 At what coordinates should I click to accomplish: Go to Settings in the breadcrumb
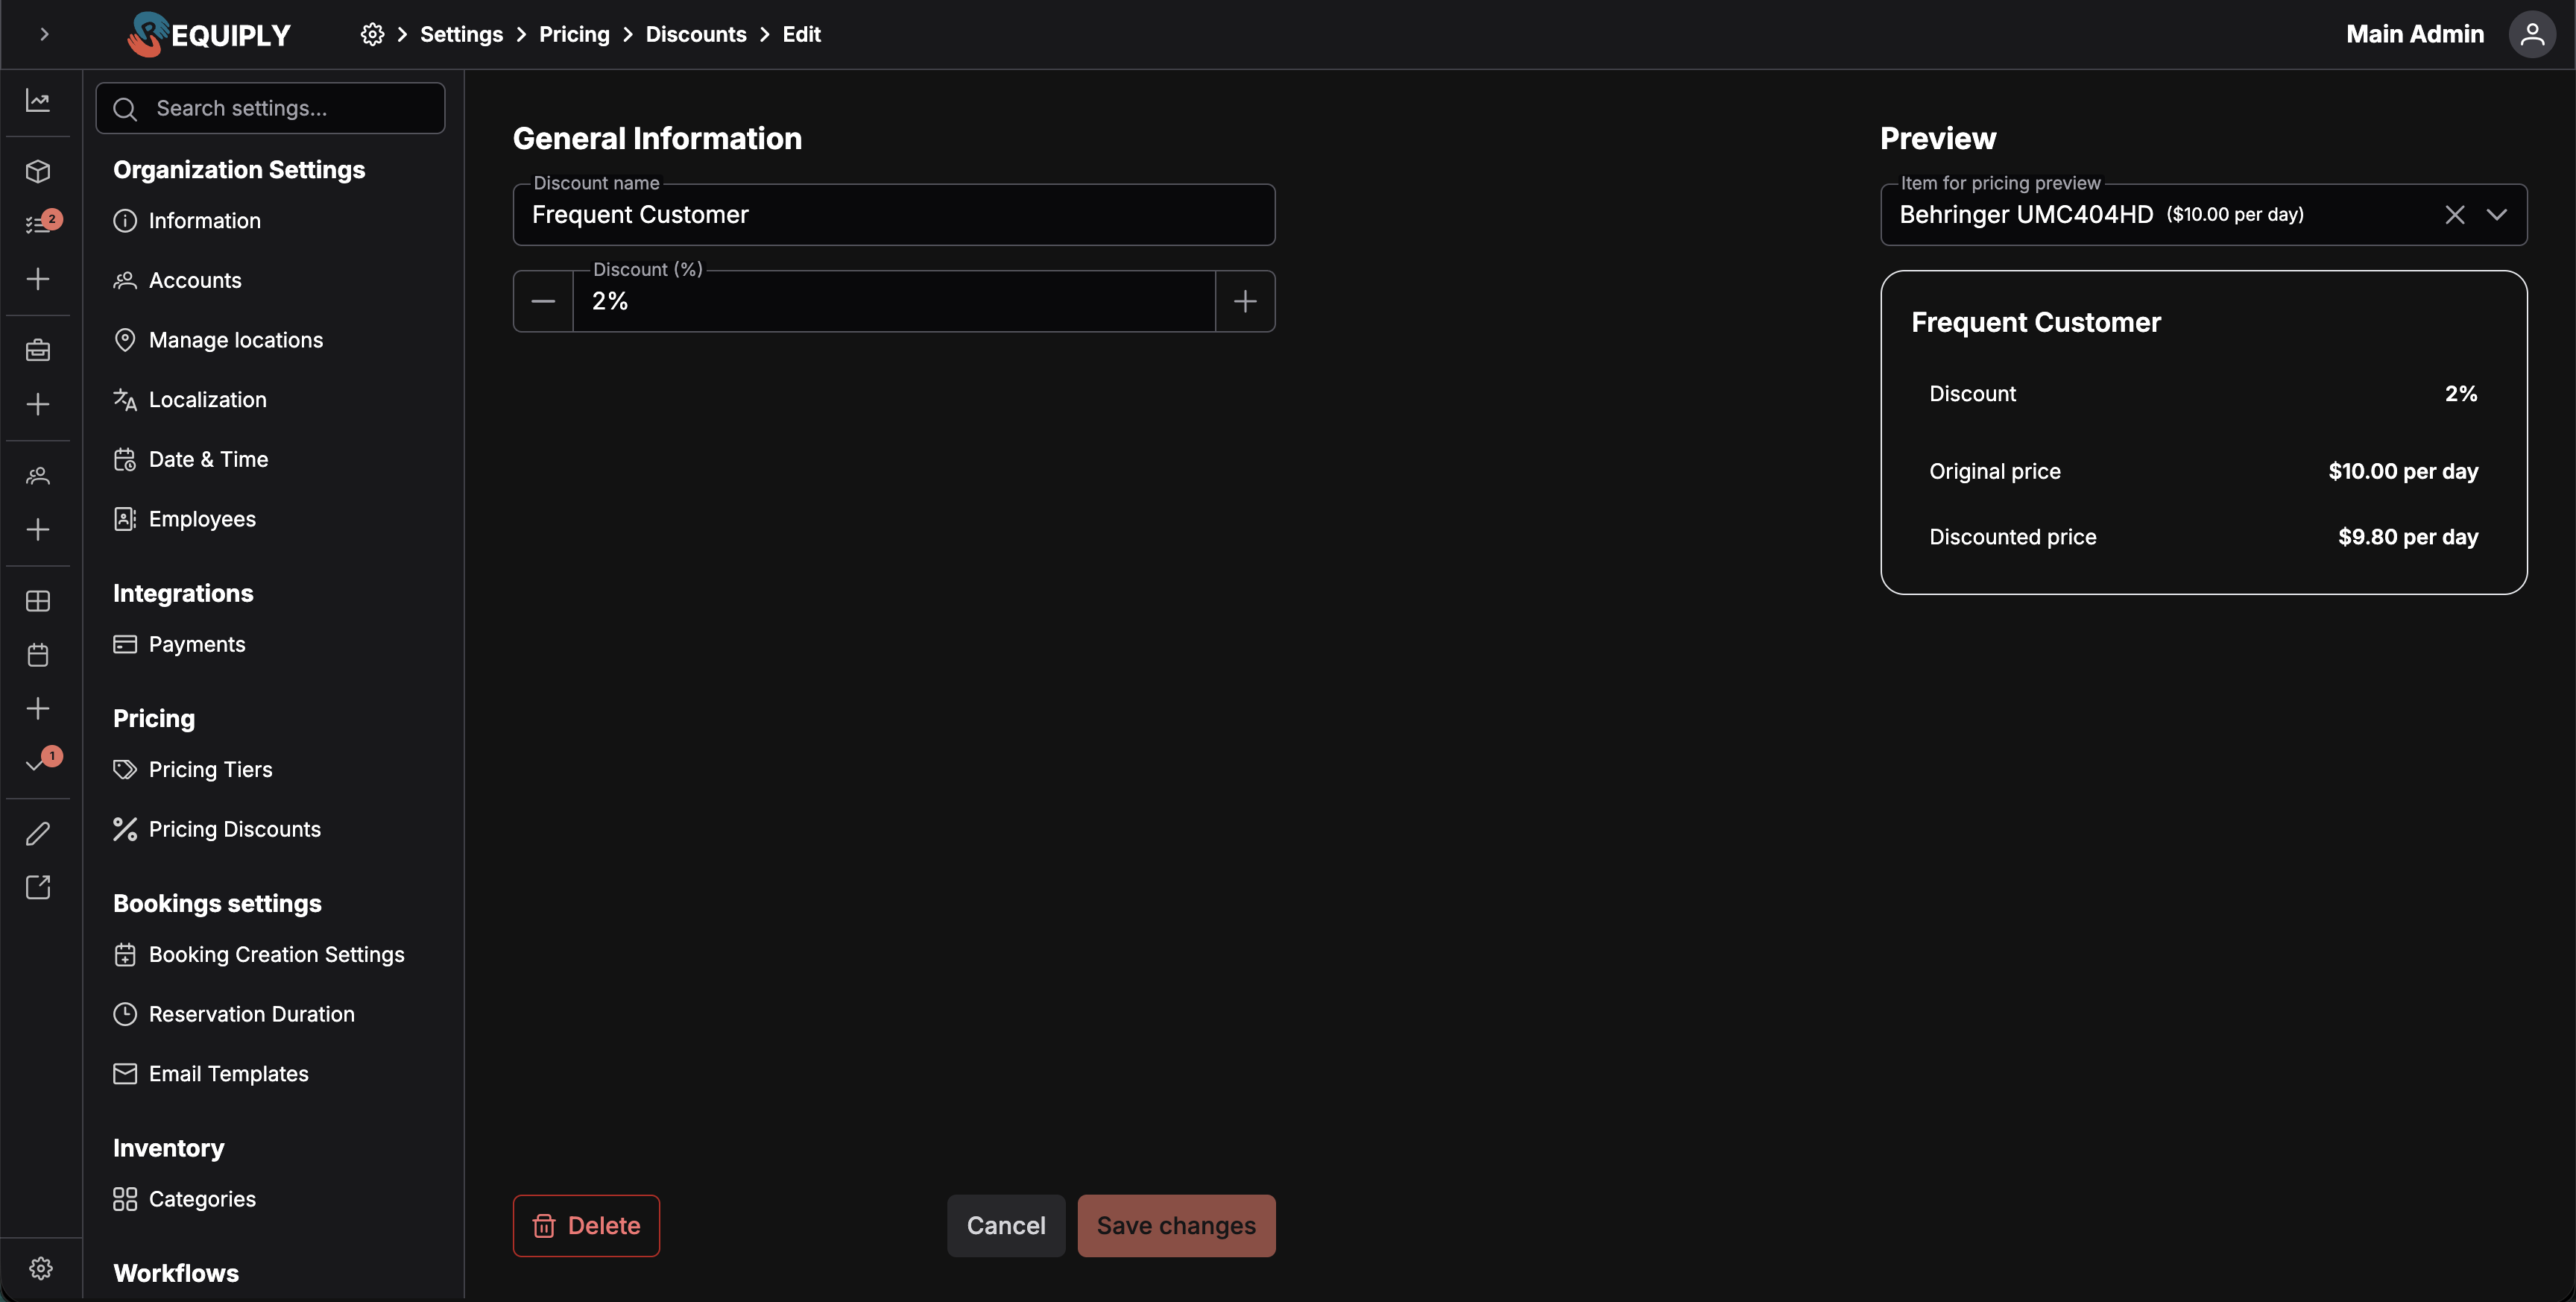tap(461, 34)
